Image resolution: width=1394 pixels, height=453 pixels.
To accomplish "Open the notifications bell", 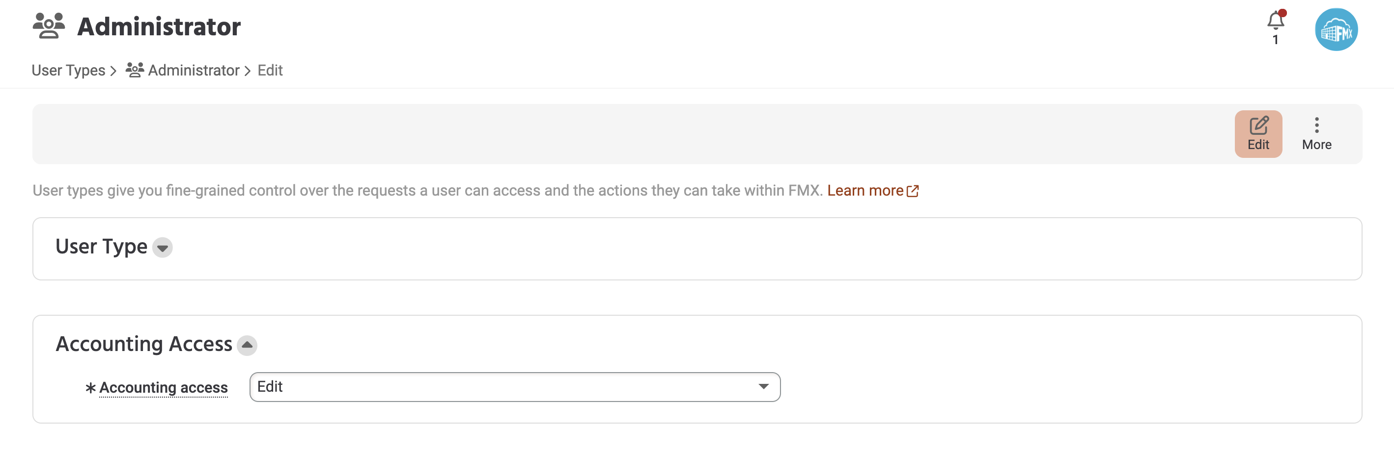I will [x=1275, y=22].
